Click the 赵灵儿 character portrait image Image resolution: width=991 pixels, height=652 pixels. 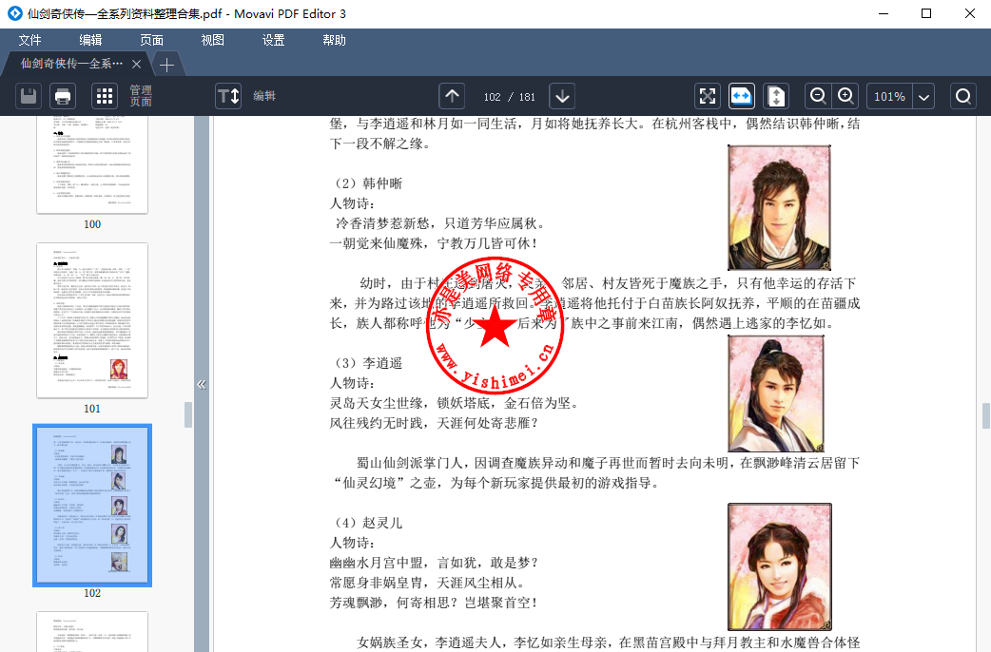pyautogui.click(x=780, y=566)
